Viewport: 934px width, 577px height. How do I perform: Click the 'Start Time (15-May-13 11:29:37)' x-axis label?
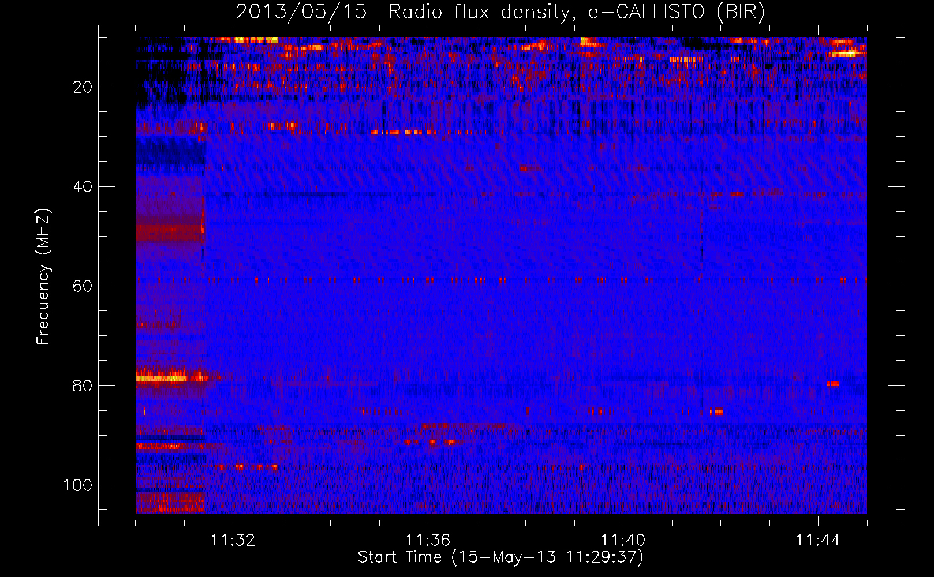[500, 557]
